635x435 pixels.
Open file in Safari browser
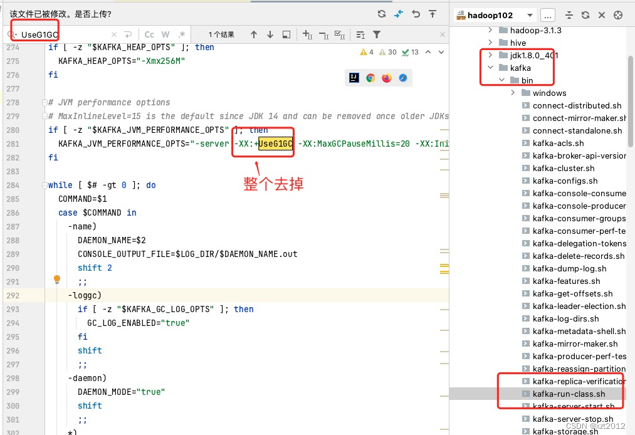coord(402,78)
